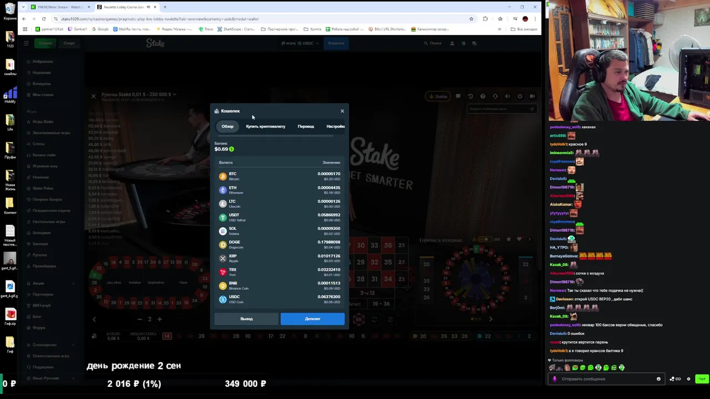This screenshot has height=399, width=710.
Task: Click the green Чат send button
Action: click(702, 379)
